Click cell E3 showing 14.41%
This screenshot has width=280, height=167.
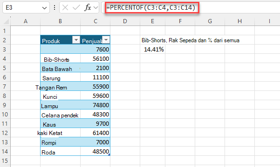click(153, 49)
